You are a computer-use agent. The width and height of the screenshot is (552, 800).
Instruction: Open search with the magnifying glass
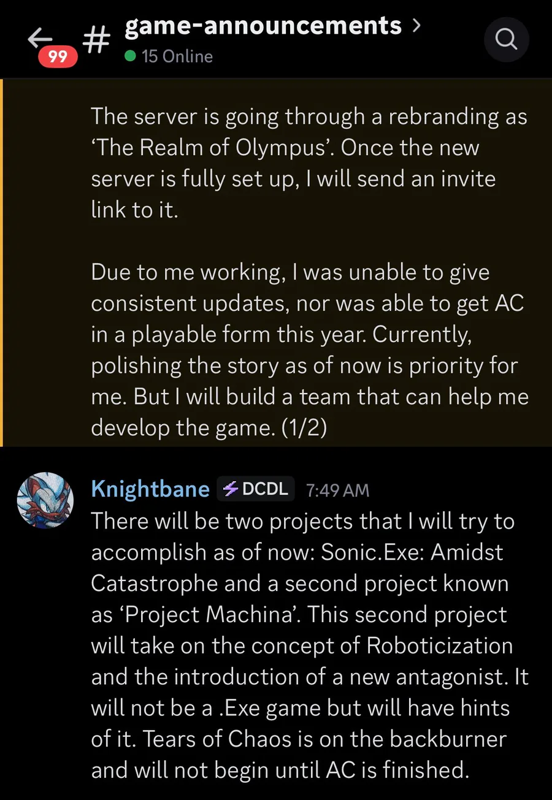click(x=506, y=39)
